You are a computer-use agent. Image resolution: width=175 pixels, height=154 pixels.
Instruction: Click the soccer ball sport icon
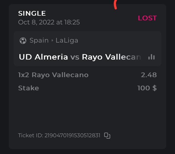23,41
